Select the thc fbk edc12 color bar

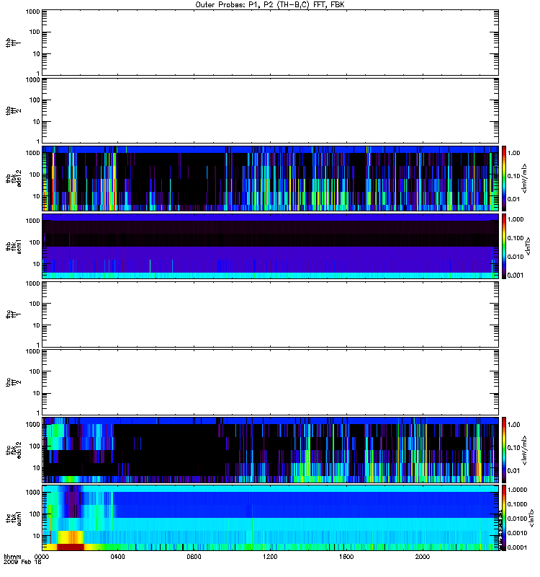point(504,449)
